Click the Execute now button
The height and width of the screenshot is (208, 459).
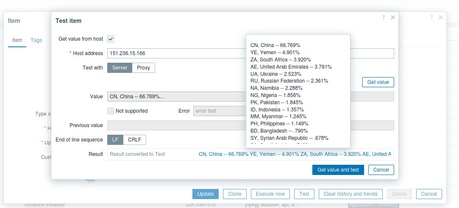click(x=270, y=194)
